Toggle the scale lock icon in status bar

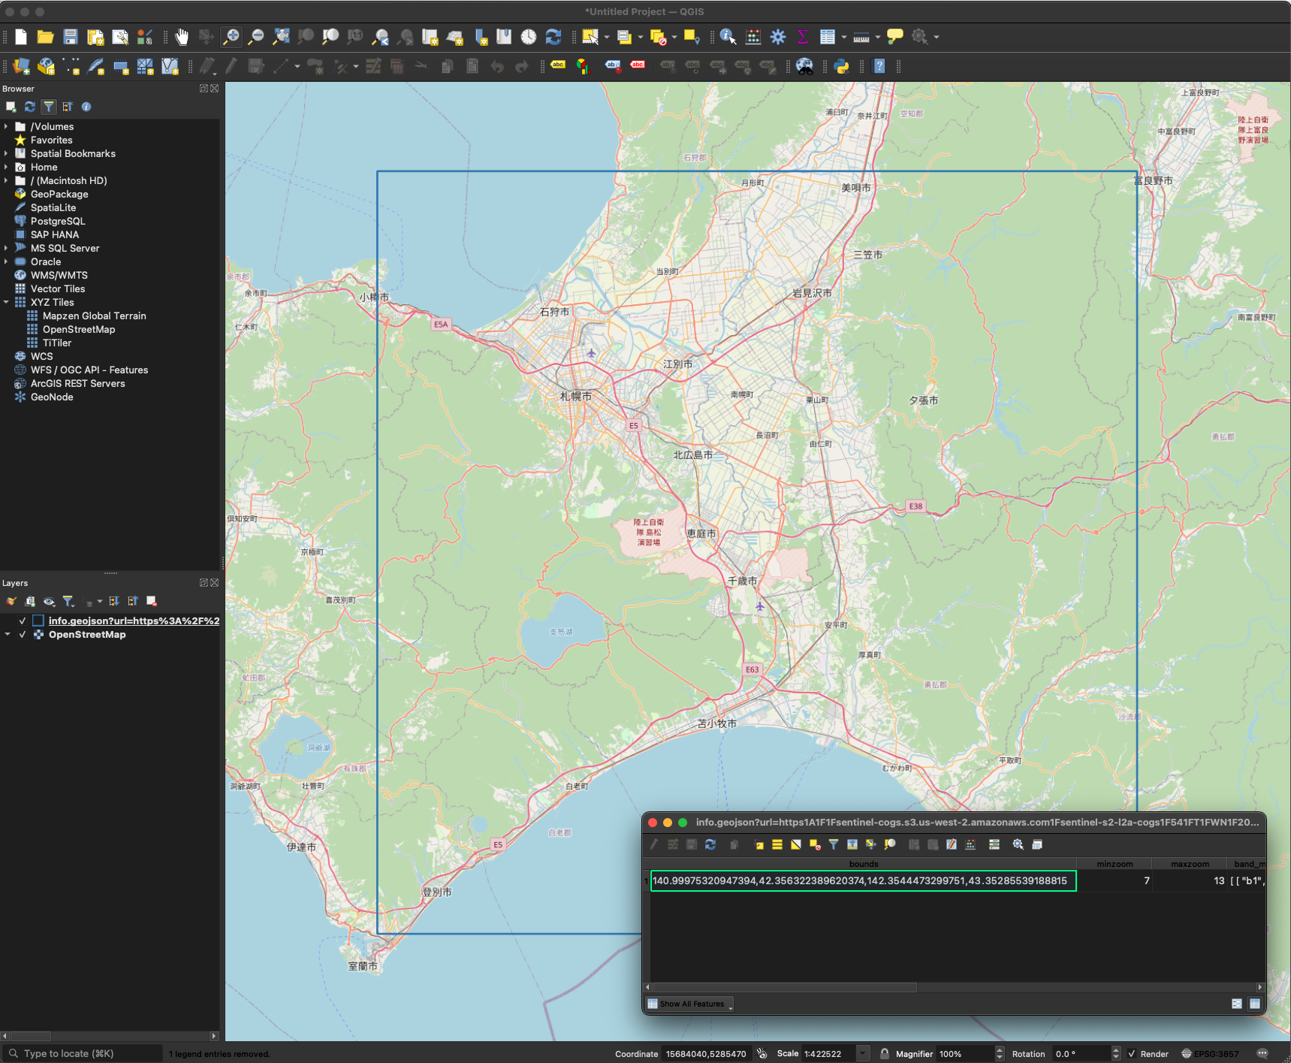click(x=885, y=1054)
